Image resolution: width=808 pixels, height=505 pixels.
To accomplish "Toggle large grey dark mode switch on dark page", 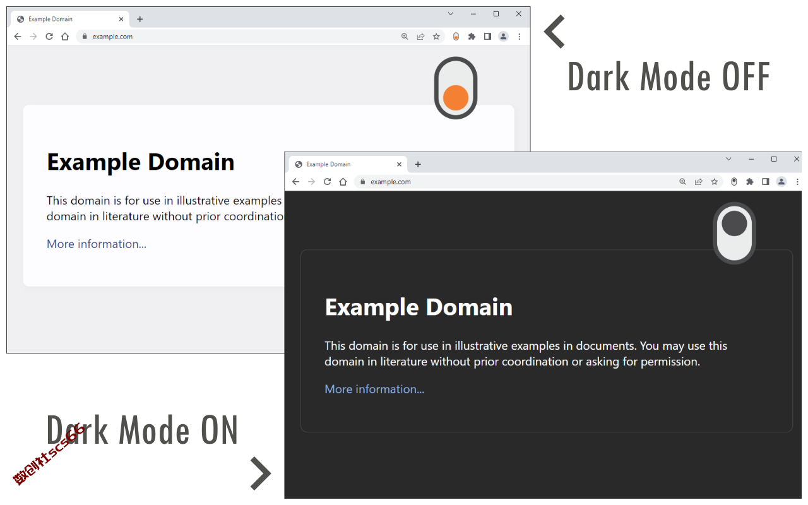I will [734, 233].
